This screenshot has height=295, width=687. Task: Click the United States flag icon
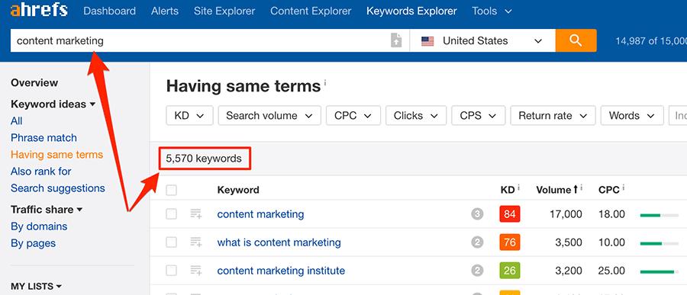pyautogui.click(x=427, y=41)
